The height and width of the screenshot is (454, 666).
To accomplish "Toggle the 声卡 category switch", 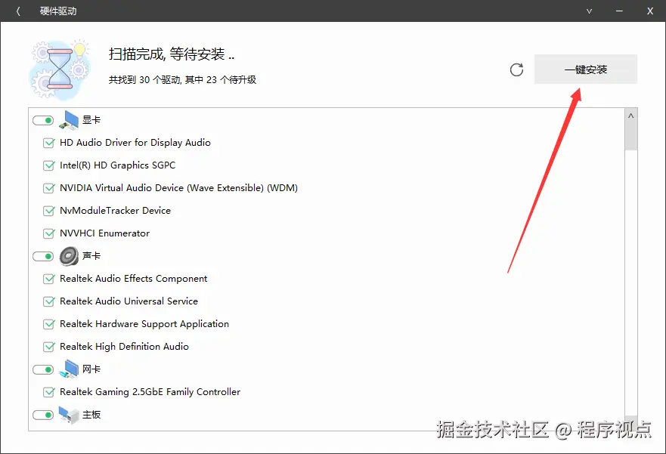I will click(x=43, y=256).
